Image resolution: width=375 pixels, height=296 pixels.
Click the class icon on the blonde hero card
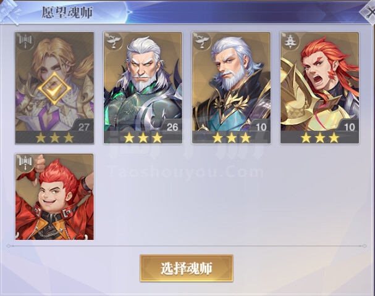[25, 41]
